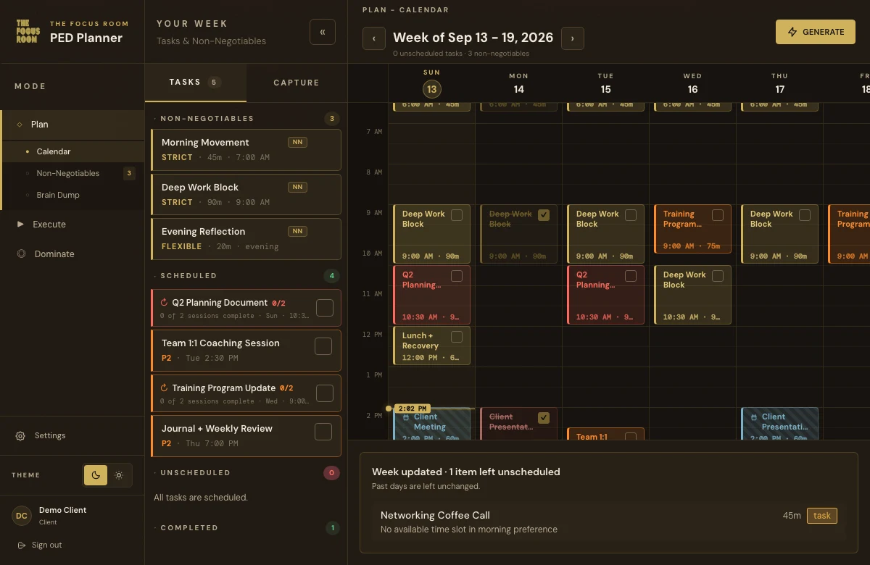Check Wednesday's Deep Work Block event
Screen dimensions: 870x565
click(x=718, y=276)
